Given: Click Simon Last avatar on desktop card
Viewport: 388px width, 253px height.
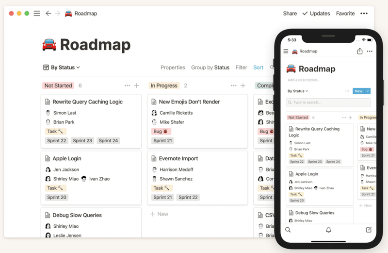Looking at the screenshot, I should pos(48,113).
